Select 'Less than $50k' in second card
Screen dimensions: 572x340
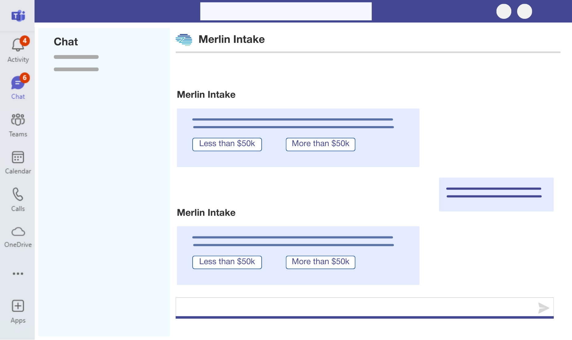click(x=227, y=262)
